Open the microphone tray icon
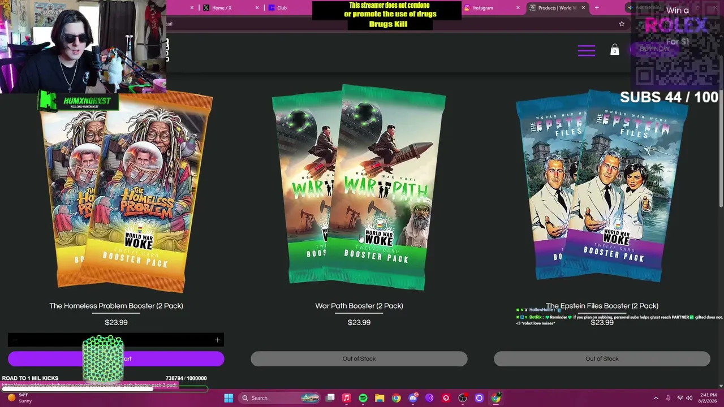This screenshot has height=407, width=724. [x=669, y=398]
